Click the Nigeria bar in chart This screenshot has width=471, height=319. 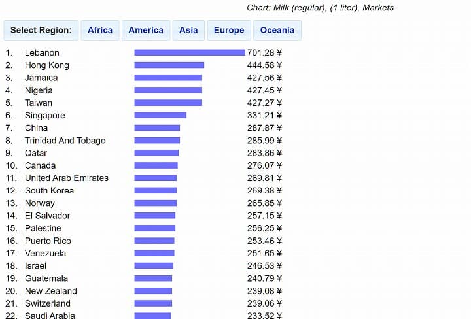(168, 90)
